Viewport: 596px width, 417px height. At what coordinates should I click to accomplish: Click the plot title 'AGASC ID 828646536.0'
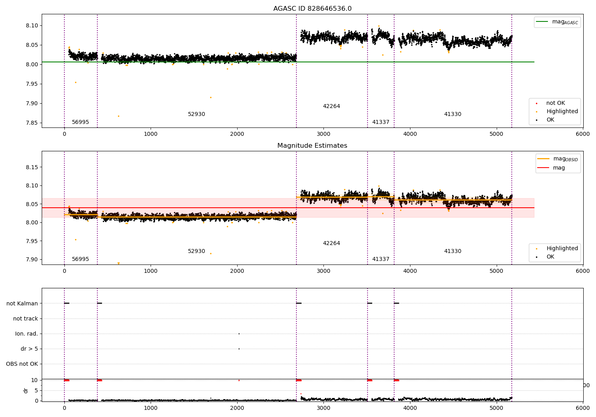(x=312, y=9)
